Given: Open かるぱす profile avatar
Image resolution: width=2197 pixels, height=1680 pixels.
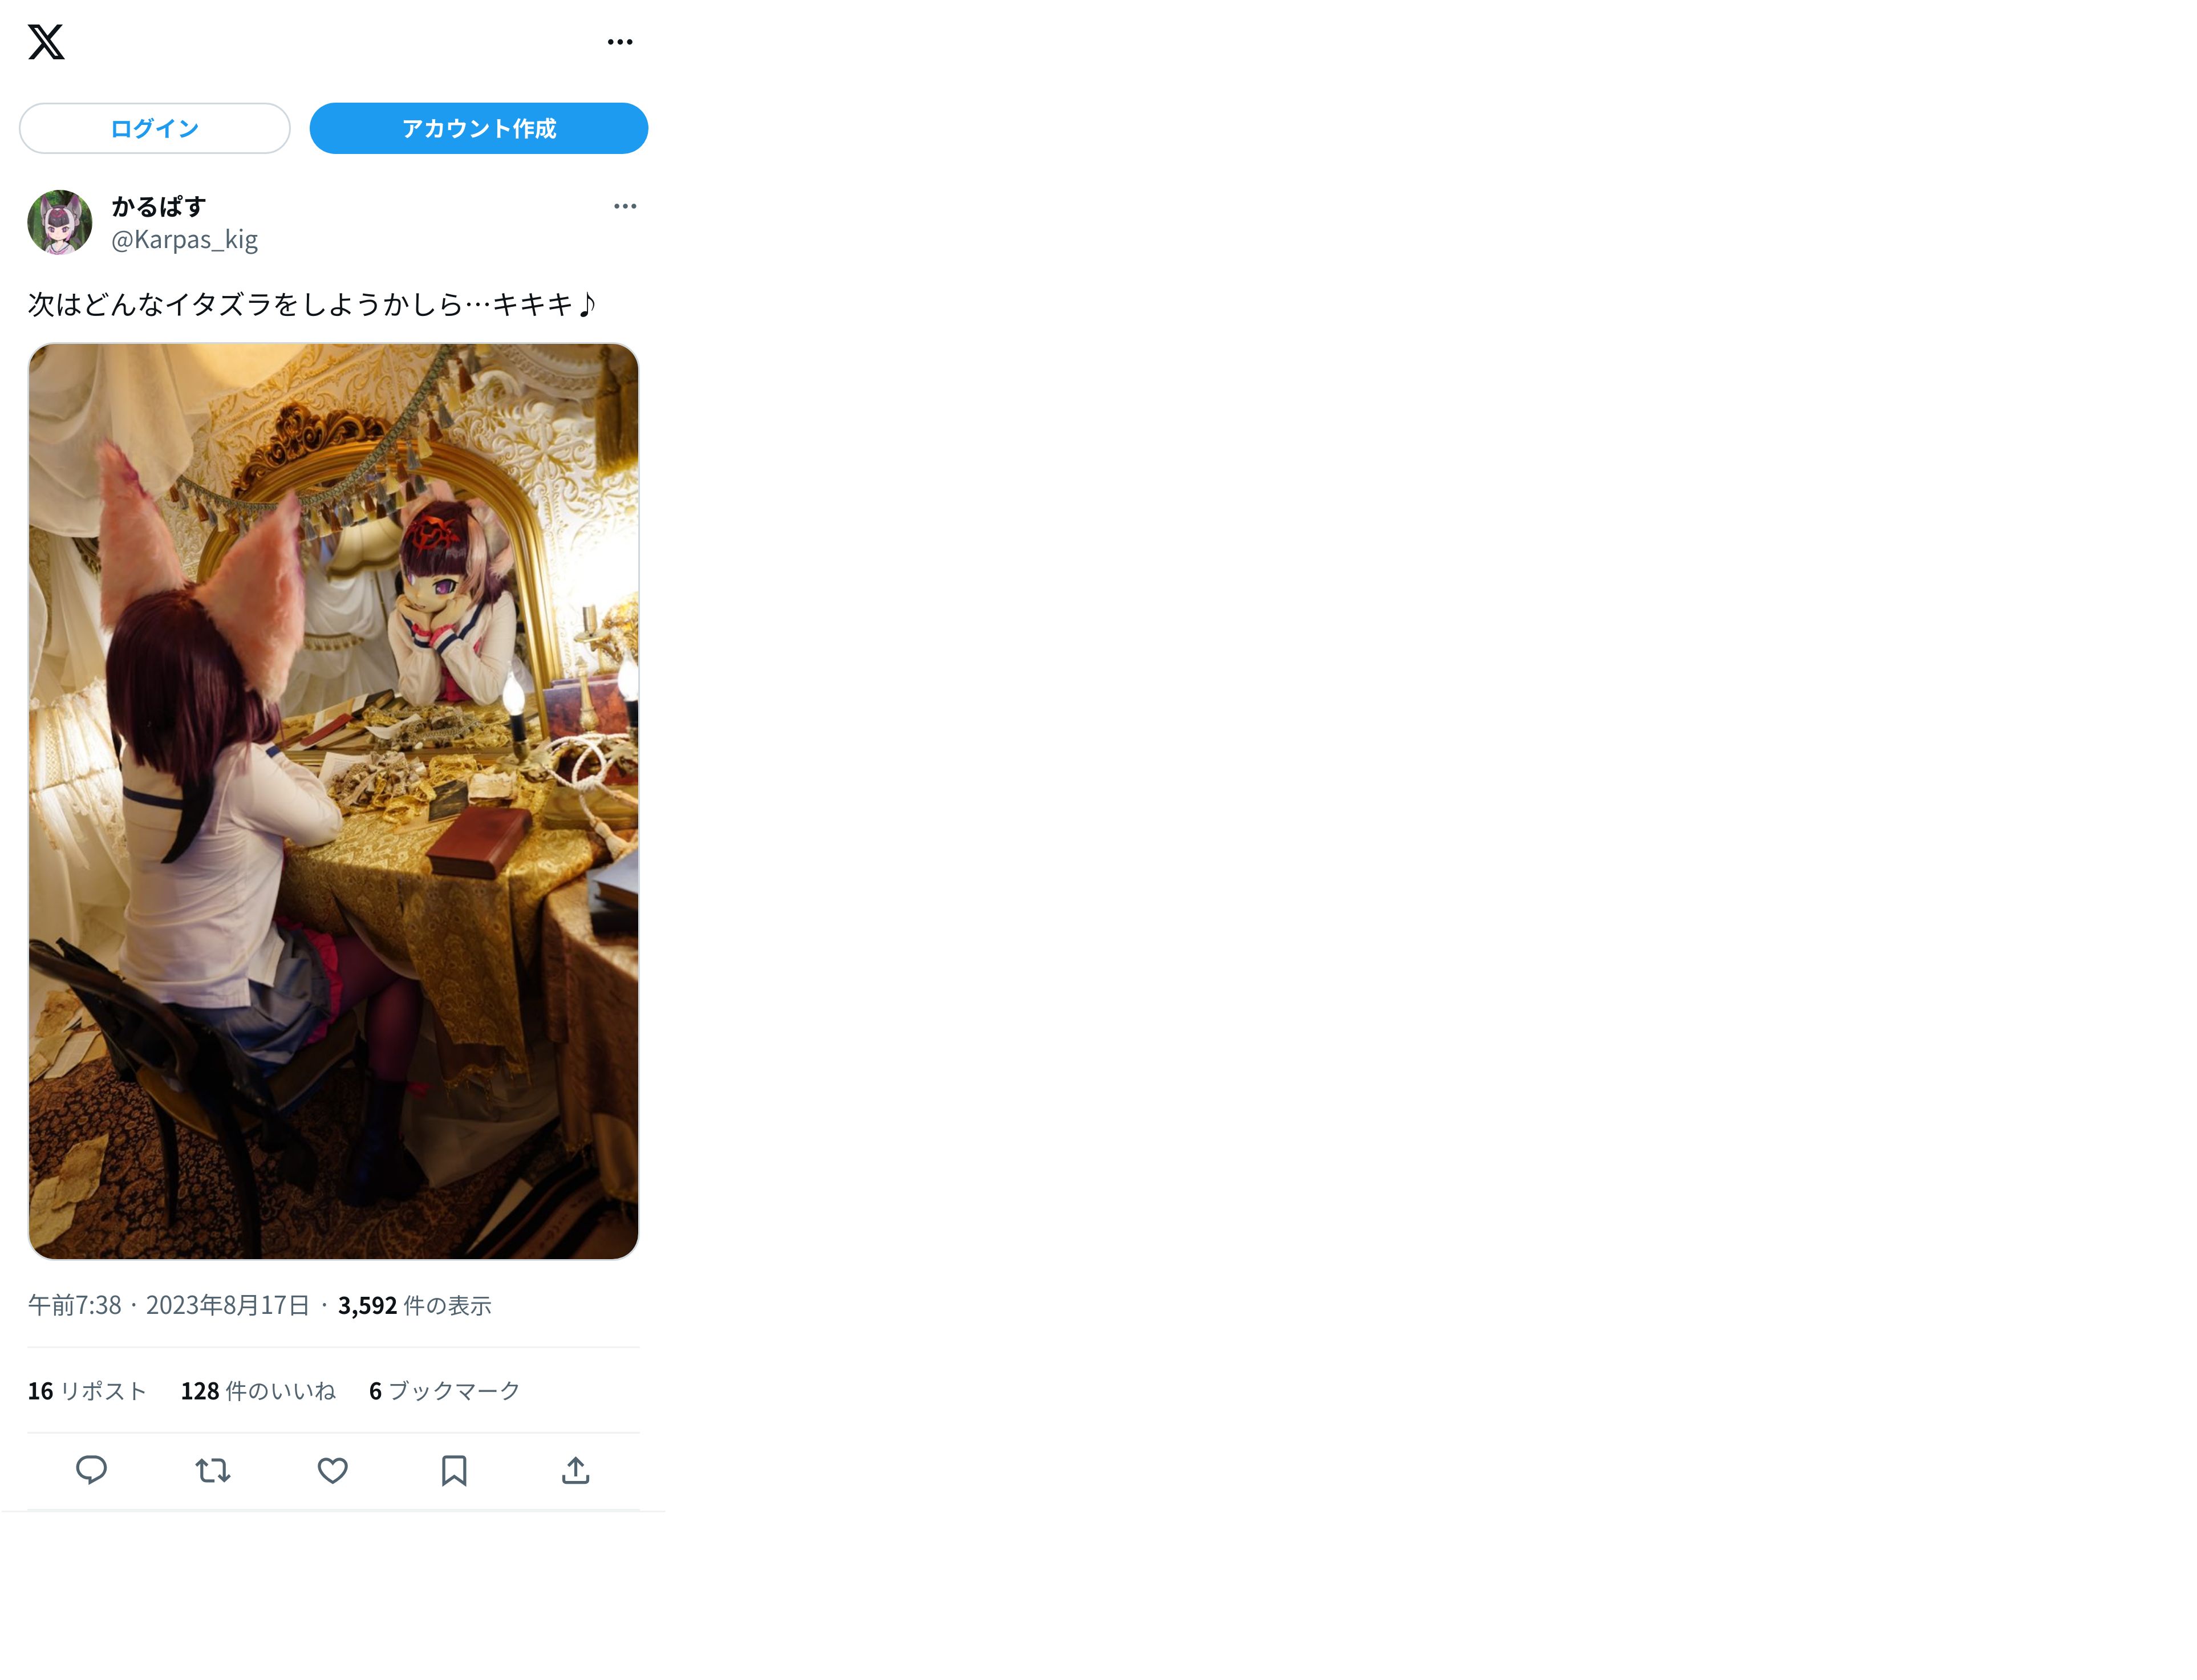Looking at the screenshot, I should point(59,222).
